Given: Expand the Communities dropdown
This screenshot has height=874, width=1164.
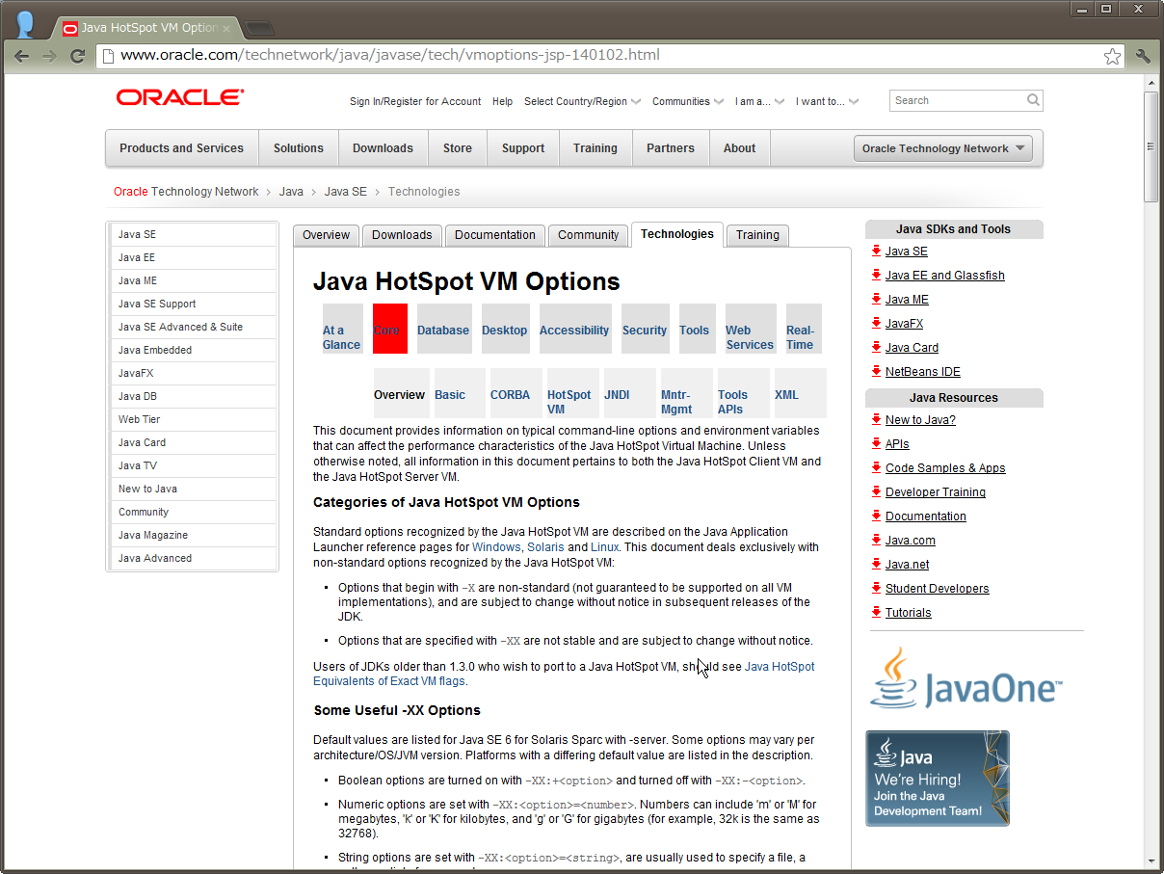Looking at the screenshot, I should pos(688,101).
